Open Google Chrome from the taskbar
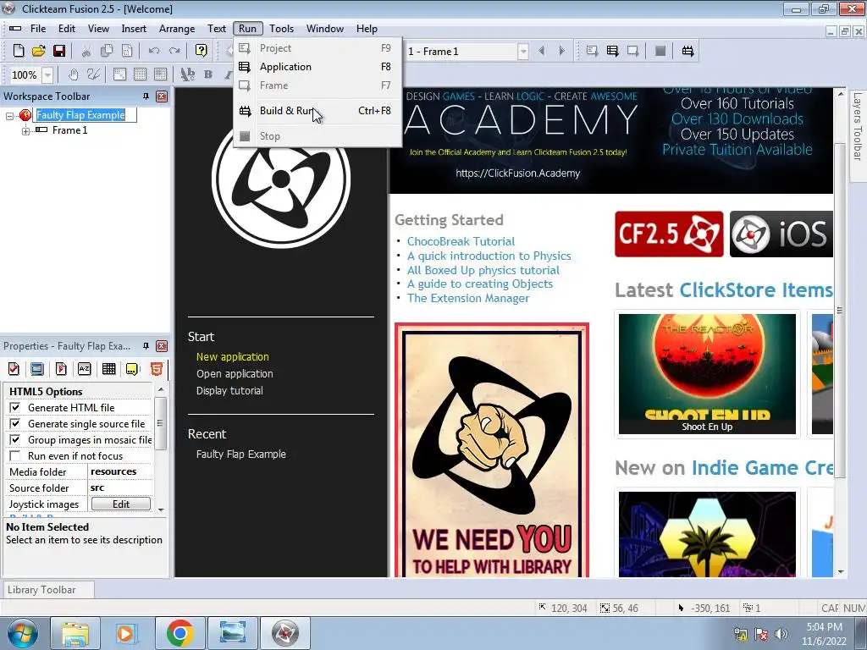This screenshot has width=867, height=650. click(179, 633)
